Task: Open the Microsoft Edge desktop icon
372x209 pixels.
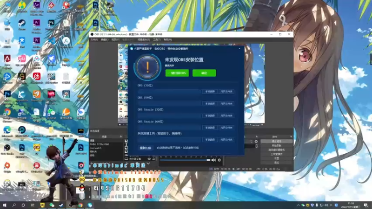Action: (x=7, y=132)
